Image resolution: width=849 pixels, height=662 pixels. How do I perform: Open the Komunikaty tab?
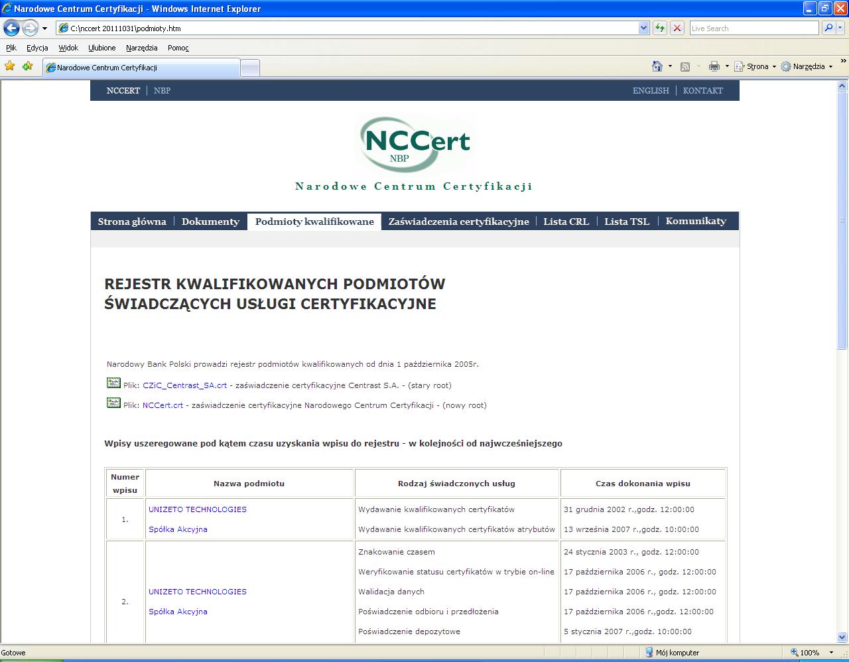[x=696, y=222]
